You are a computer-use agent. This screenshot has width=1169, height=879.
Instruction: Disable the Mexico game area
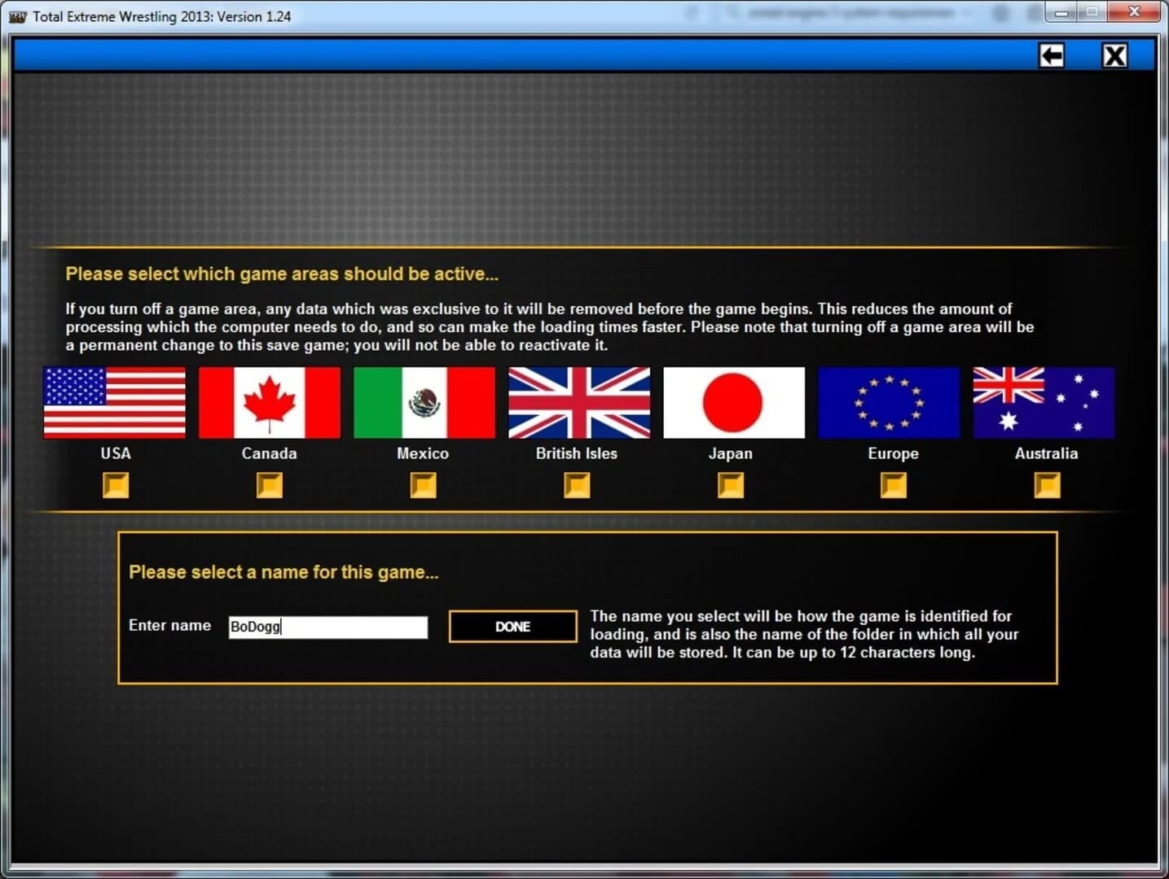point(423,485)
